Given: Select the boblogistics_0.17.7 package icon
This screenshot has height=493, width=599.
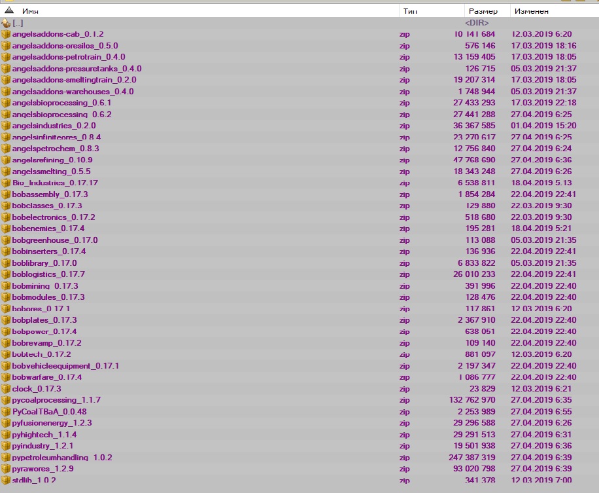Looking at the screenshot, I should click(6, 274).
